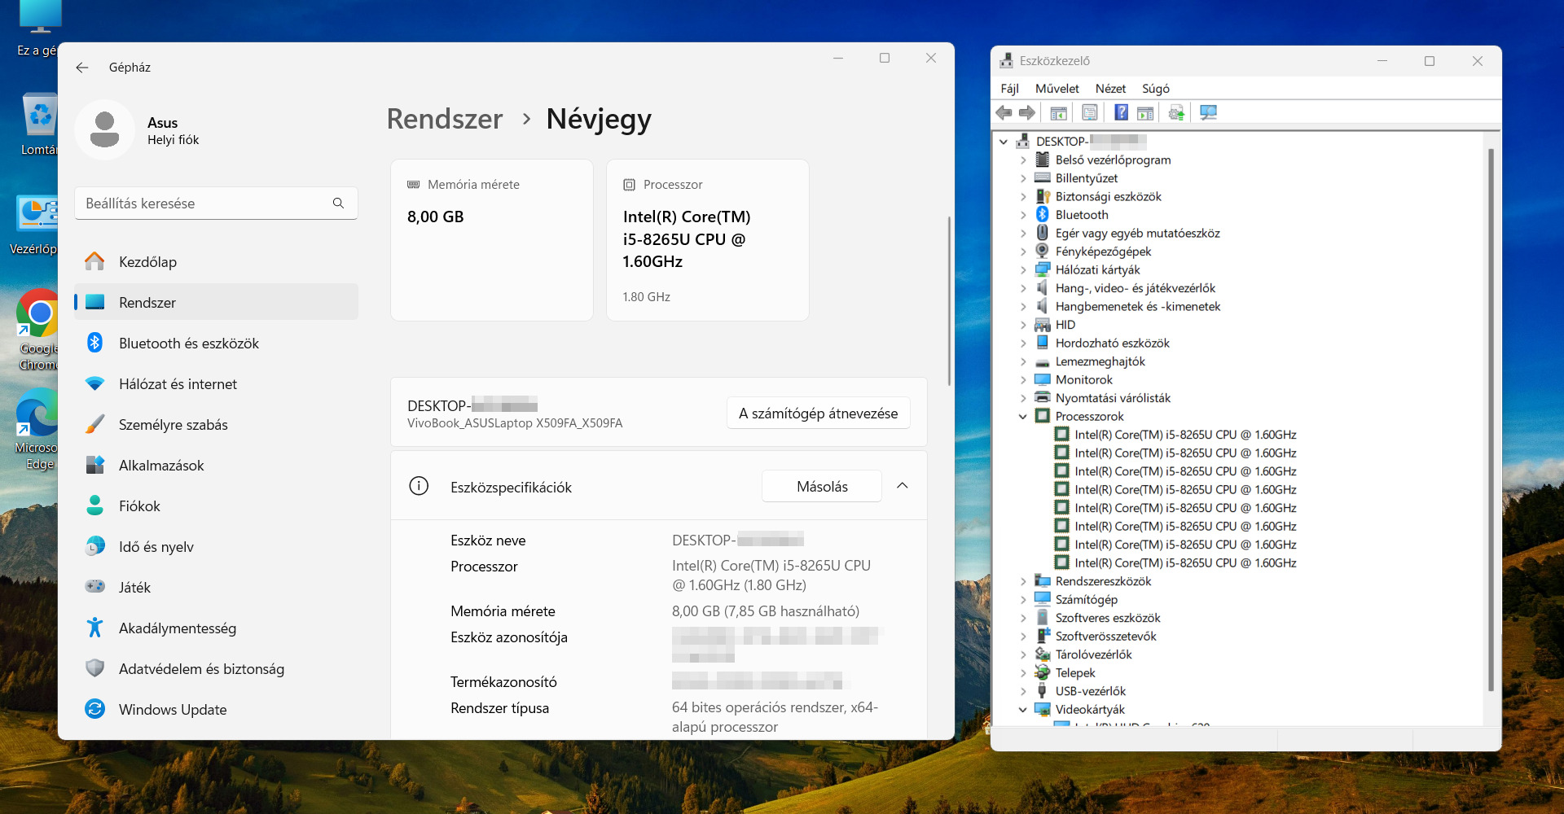Open the Súgó menu
Screen dimensions: 1564x814
point(1155,88)
